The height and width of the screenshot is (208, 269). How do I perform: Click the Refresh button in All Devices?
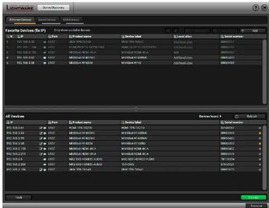[250, 116]
